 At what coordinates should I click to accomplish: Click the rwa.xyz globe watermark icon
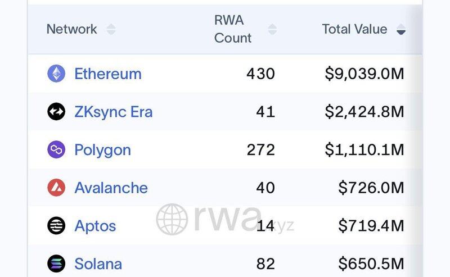172,219
